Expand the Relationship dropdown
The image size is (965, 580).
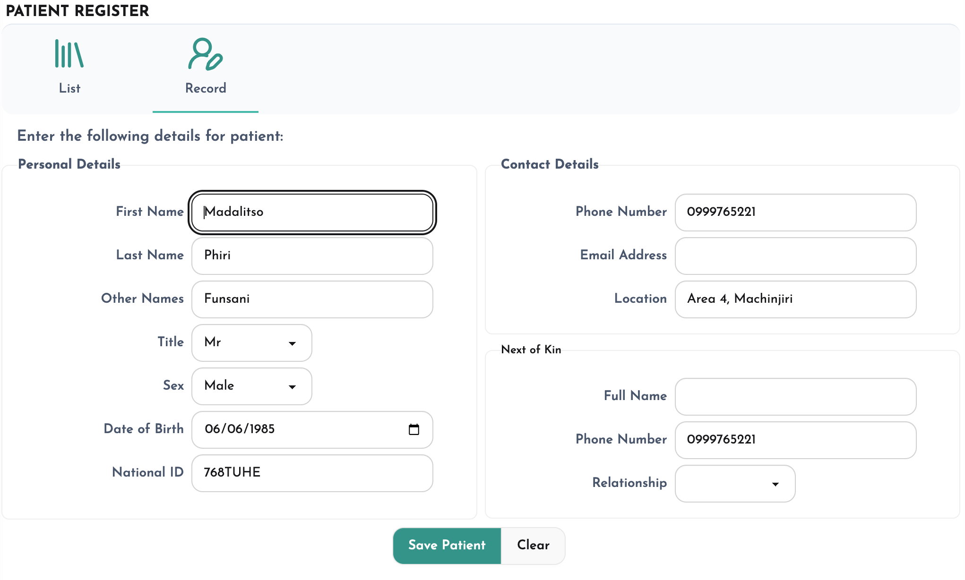735,484
